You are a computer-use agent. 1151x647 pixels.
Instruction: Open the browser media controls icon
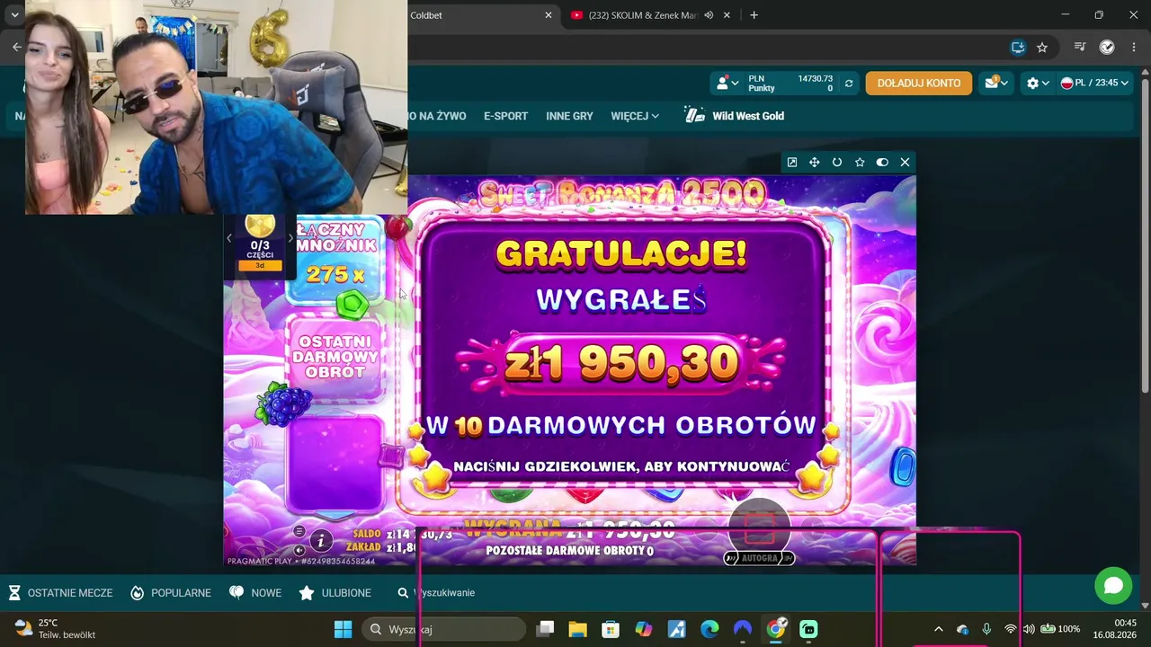tap(1080, 48)
